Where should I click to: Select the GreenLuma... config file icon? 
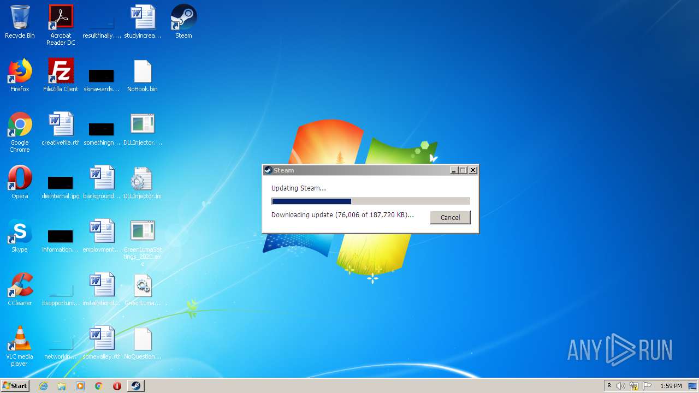(143, 290)
